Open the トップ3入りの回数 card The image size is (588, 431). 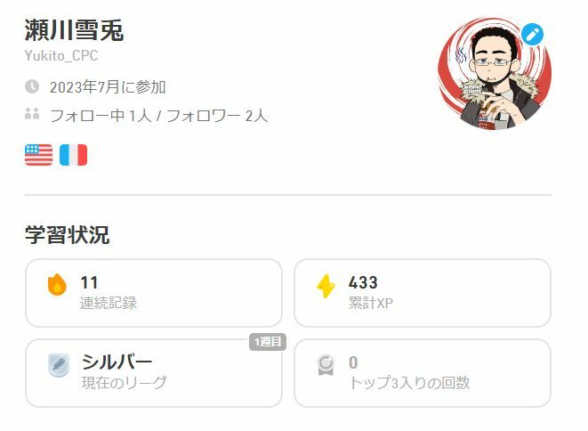(x=423, y=373)
